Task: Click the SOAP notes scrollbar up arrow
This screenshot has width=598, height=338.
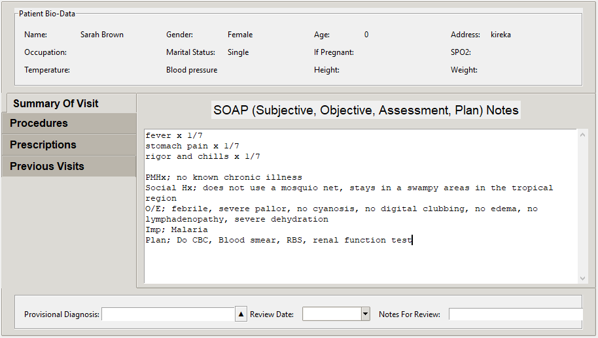Action: click(582, 135)
